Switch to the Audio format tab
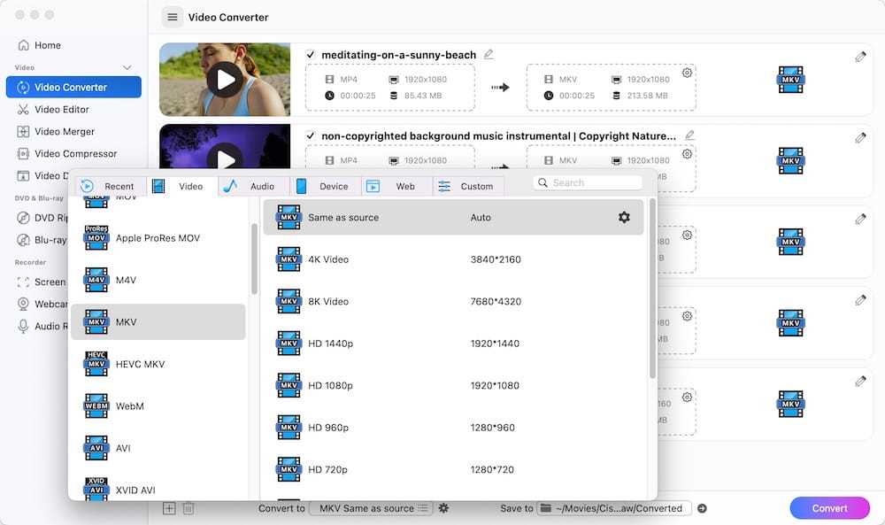The image size is (885, 525). coord(254,186)
